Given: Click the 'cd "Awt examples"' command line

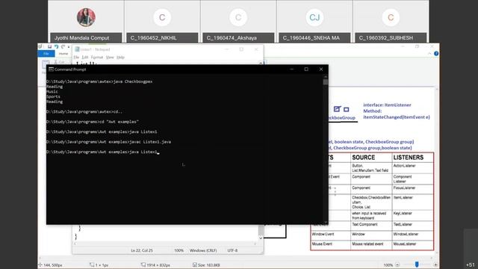Looking at the screenshot, I should click(x=93, y=122).
